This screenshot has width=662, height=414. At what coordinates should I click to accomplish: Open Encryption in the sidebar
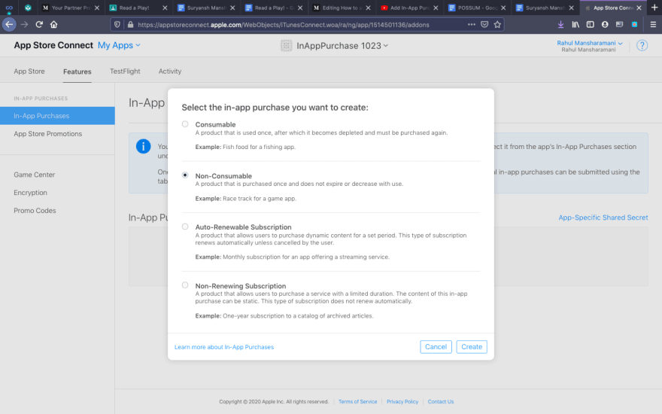[30, 192]
